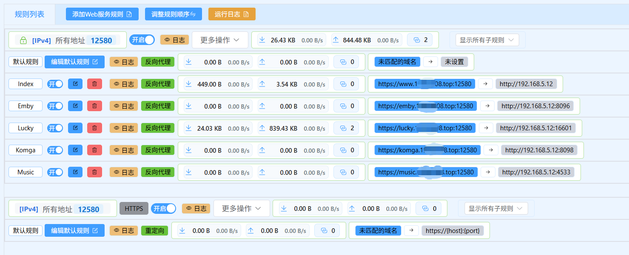The width and height of the screenshot is (629, 255).
Task: Open 更多操作 dropdown of first rule
Action: 220,40
